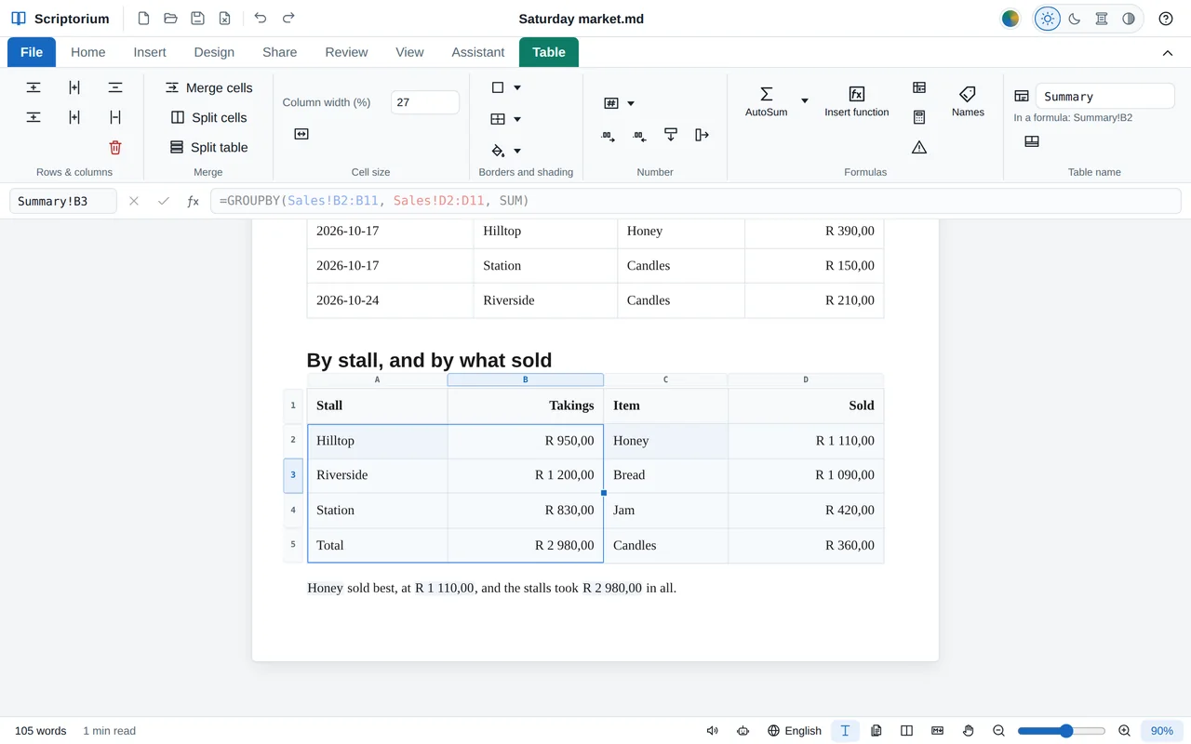Adjust the zoom slider in status bar
This screenshot has width=1191, height=744.
point(1062,731)
